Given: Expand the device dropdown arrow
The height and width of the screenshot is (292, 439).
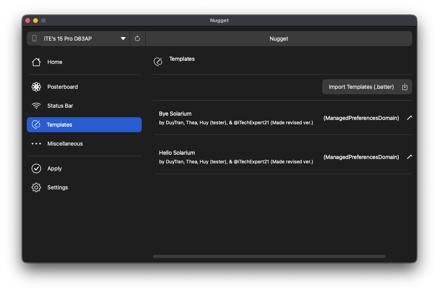Looking at the screenshot, I should (123, 39).
